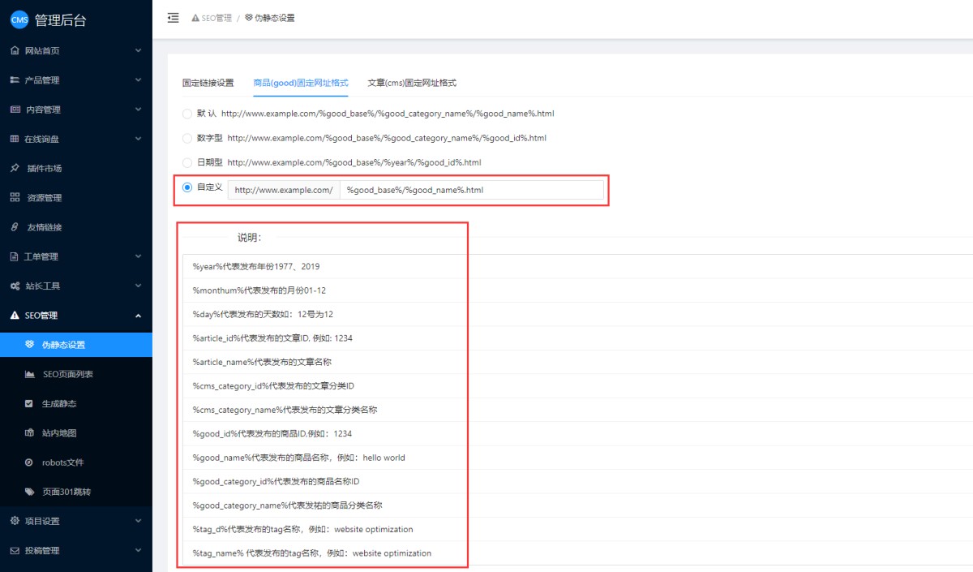Select the 默认 URL format radio button
973x572 pixels.
[187, 114]
